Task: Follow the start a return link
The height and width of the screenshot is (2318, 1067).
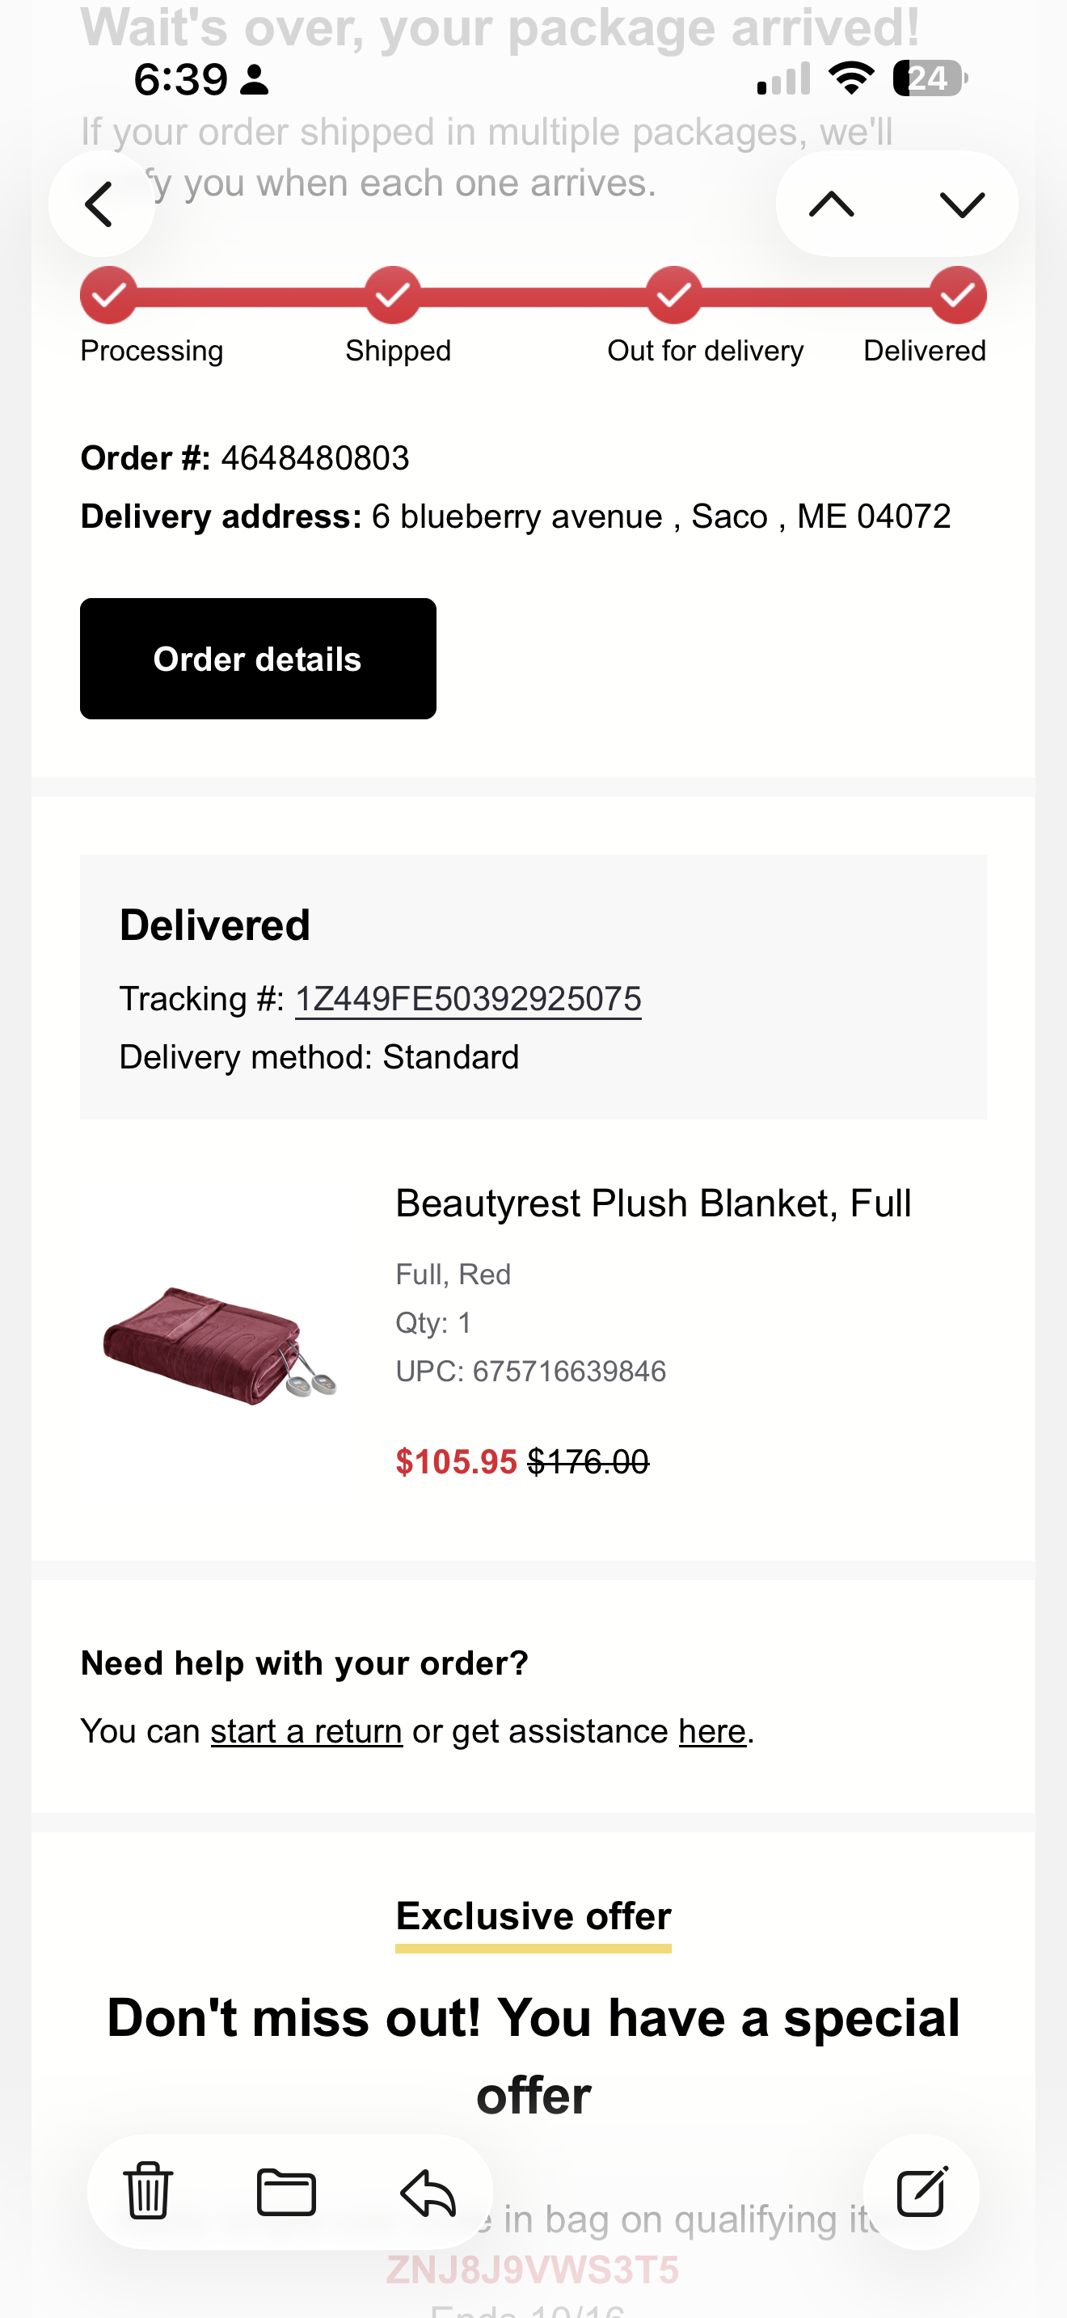Action: pyautogui.click(x=306, y=1731)
